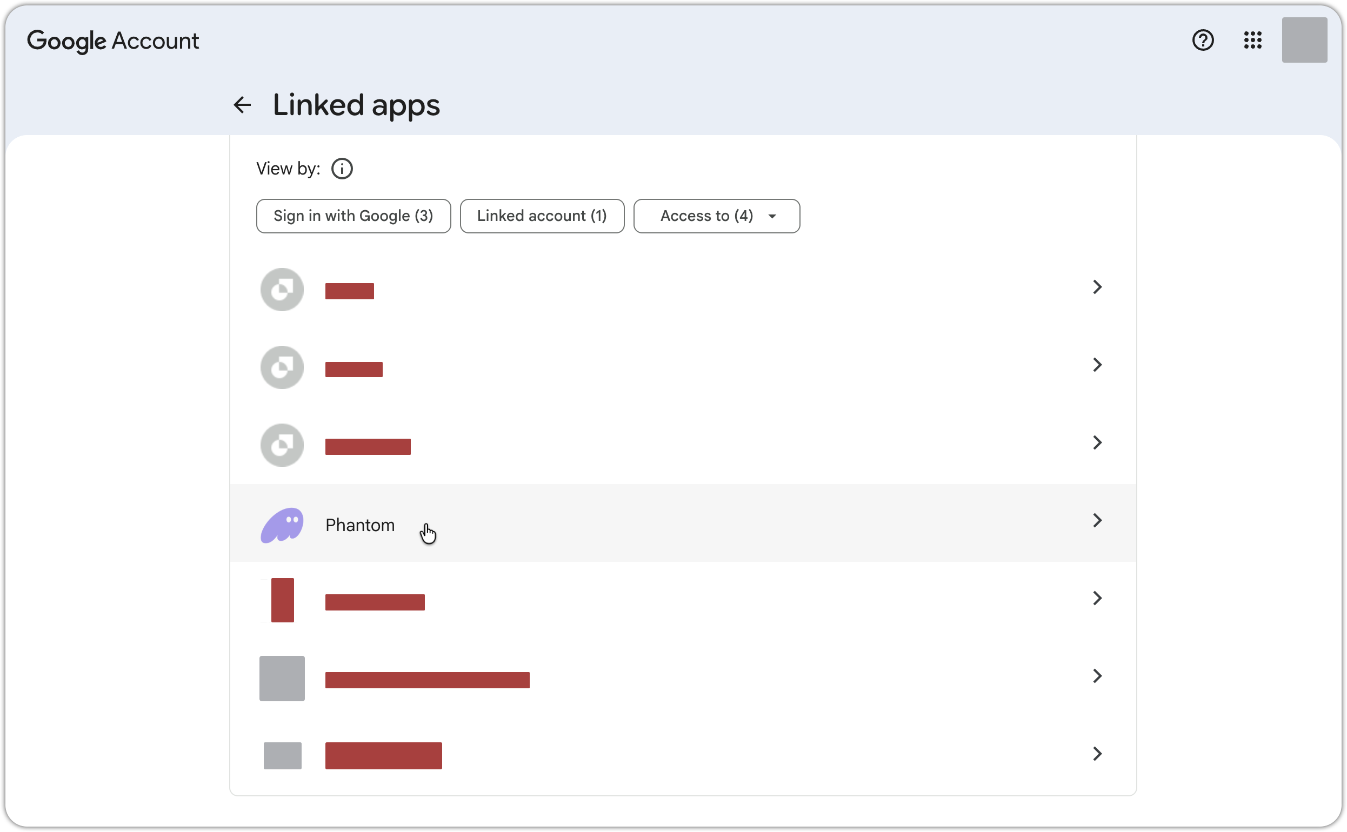Open the Phantom app entry
Screen dimensions: 1347x832
coord(683,523)
